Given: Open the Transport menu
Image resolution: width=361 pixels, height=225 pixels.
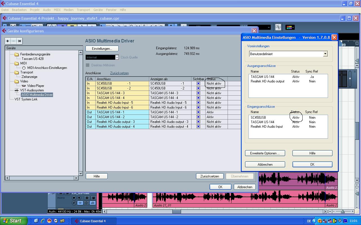Looking at the screenshot, I should (x=83, y=10).
